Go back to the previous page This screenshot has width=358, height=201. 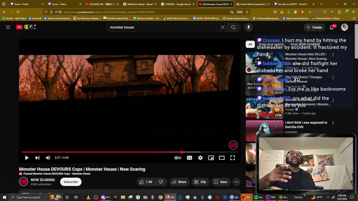4,12
